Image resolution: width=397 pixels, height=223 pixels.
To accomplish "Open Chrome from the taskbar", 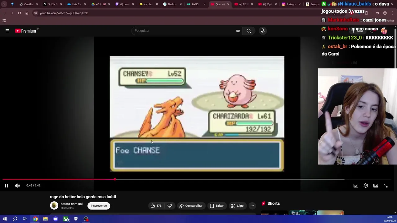I will coord(35,219).
